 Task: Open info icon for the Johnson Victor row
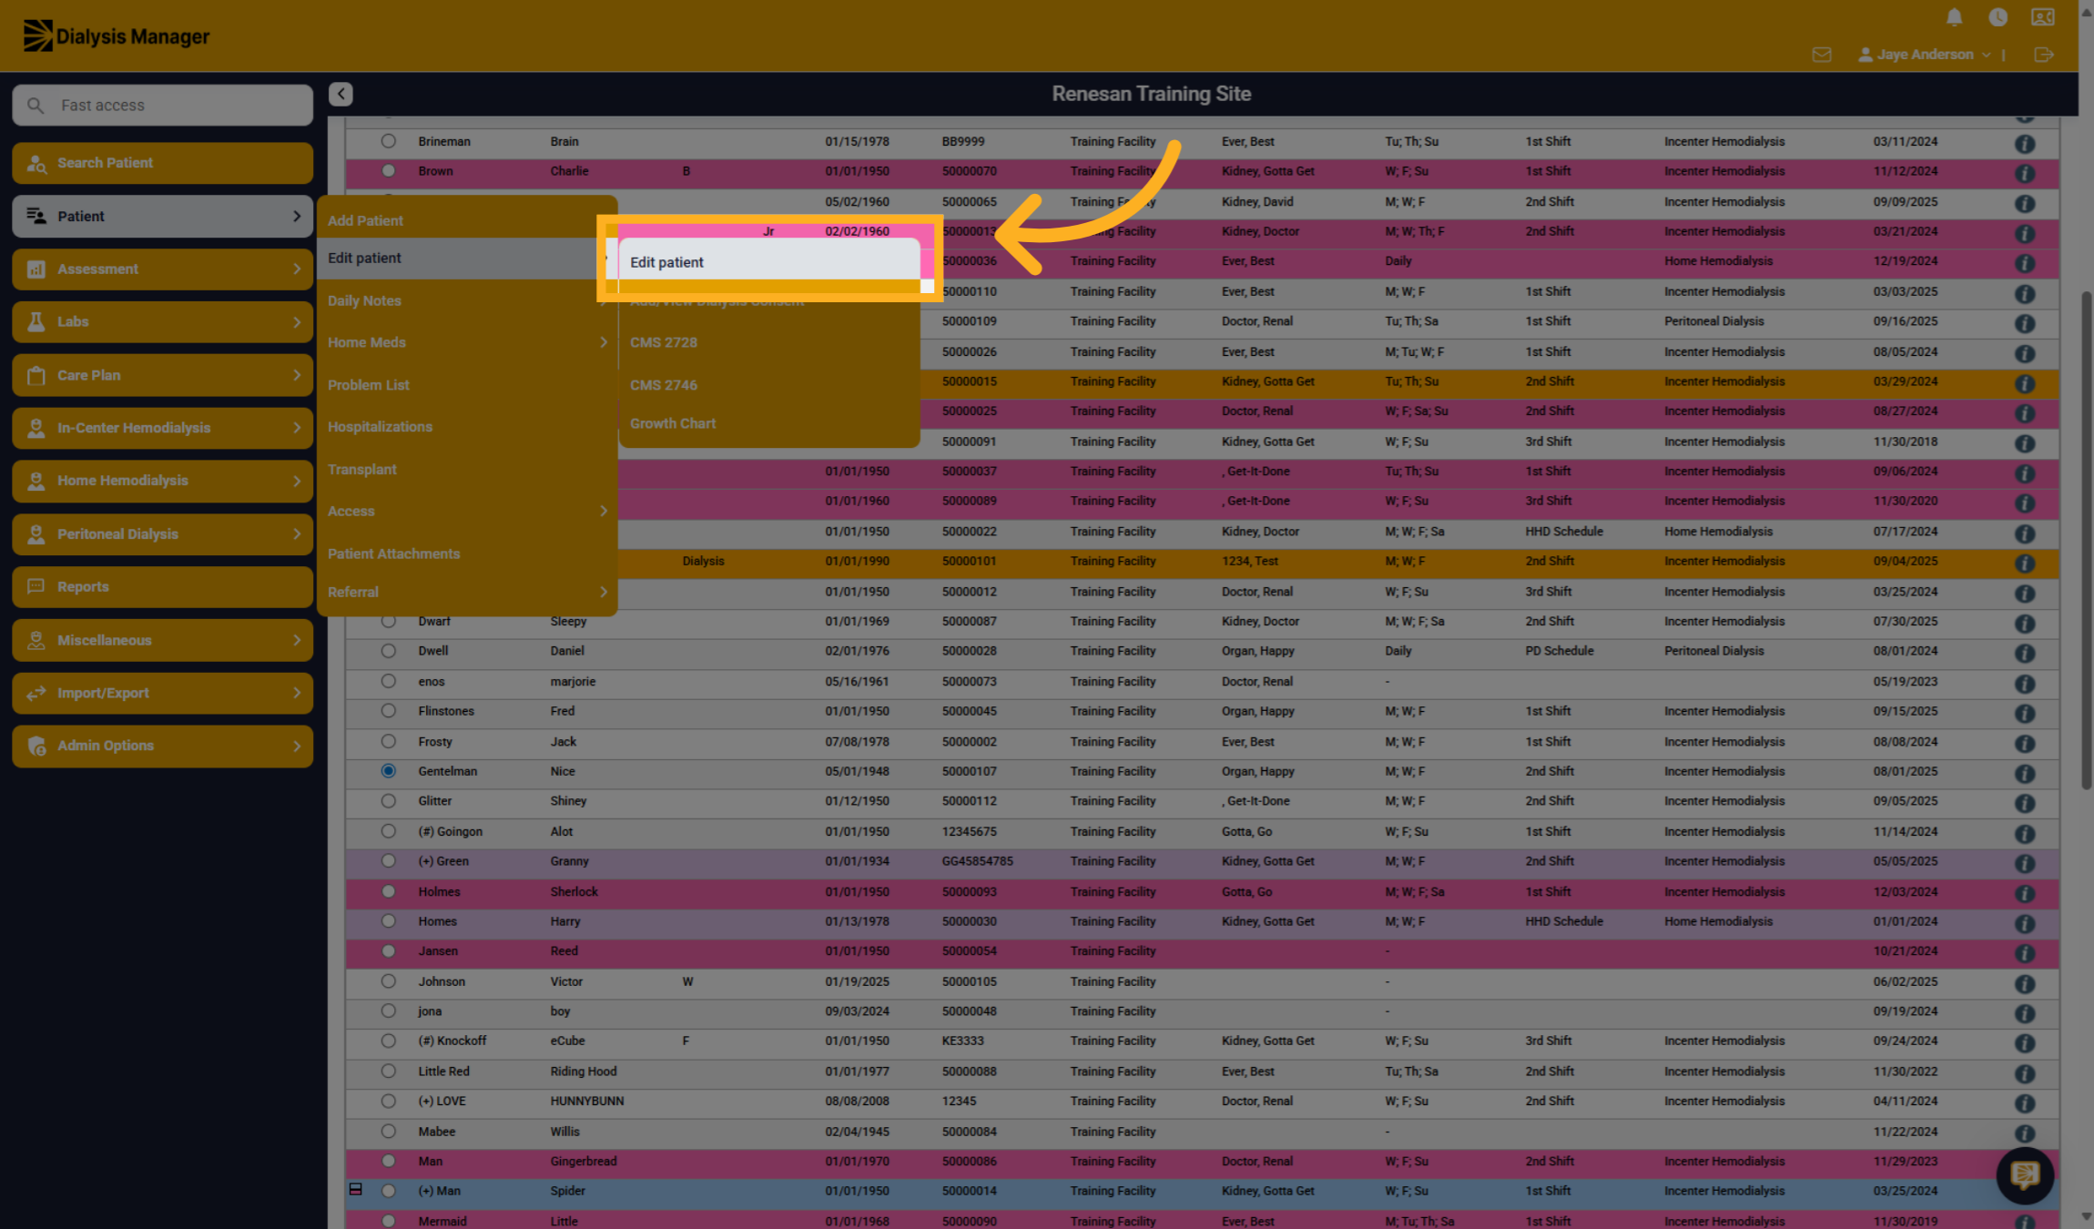(x=2025, y=984)
